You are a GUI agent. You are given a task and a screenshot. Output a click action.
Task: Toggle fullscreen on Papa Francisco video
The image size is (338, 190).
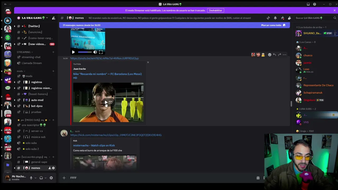101,52
